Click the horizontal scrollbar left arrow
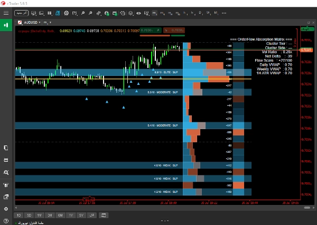Image resolution: width=317 pixels, height=225 pixels. (16, 208)
